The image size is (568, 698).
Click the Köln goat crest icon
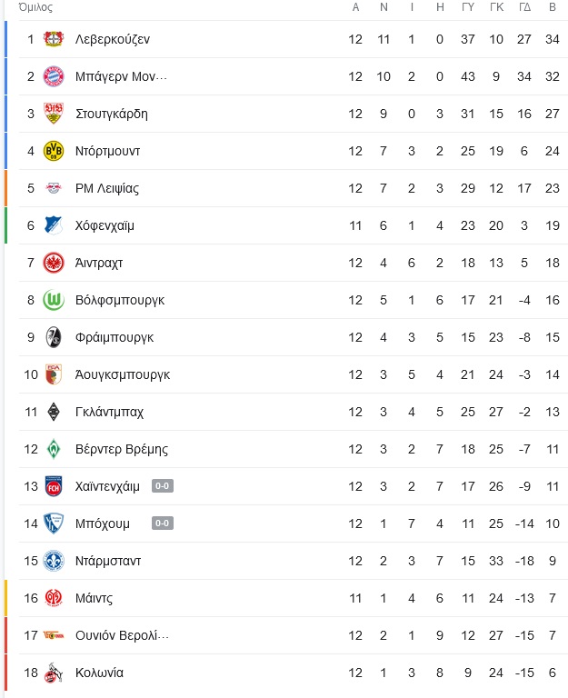tap(54, 673)
